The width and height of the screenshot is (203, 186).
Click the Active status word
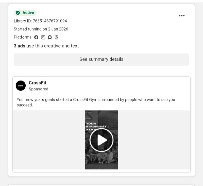28,13
